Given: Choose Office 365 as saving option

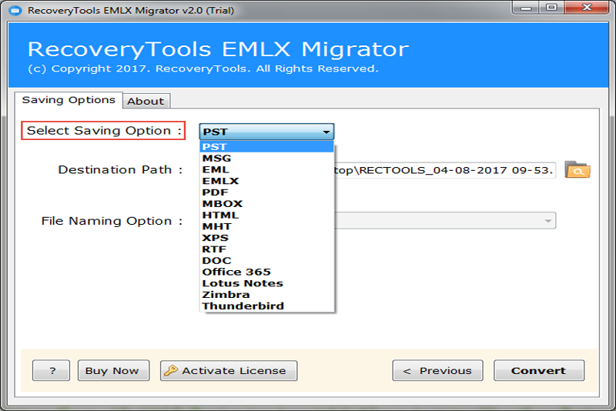Looking at the screenshot, I should pyautogui.click(x=266, y=272).
